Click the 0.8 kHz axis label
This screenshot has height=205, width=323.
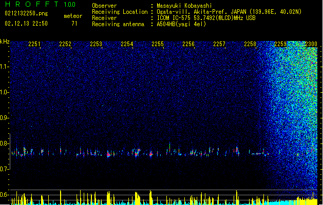click(x=5, y=143)
